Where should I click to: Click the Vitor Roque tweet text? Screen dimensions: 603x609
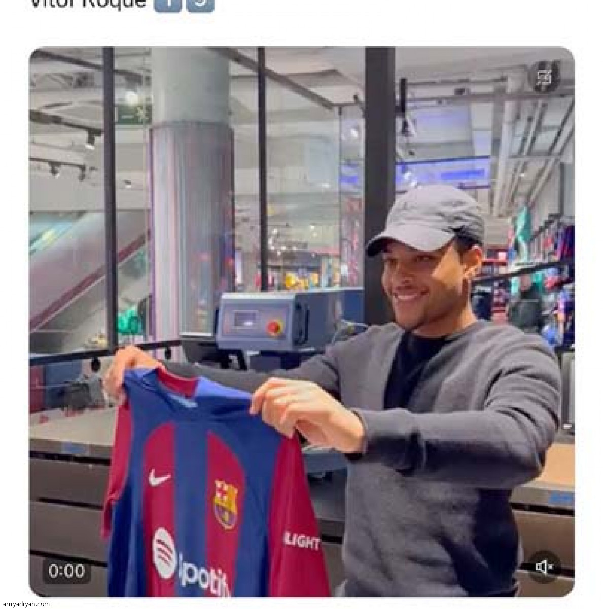(x=89, y=4)
